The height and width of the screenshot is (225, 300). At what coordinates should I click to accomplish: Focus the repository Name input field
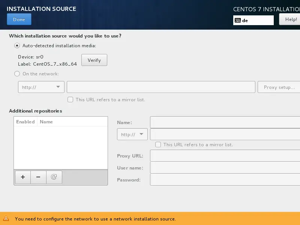click(x=225, y=122)
